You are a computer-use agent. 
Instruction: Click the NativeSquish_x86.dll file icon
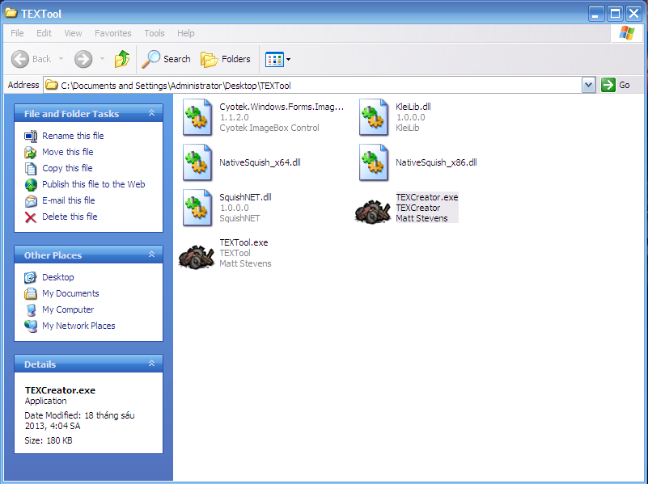point(374,163)
